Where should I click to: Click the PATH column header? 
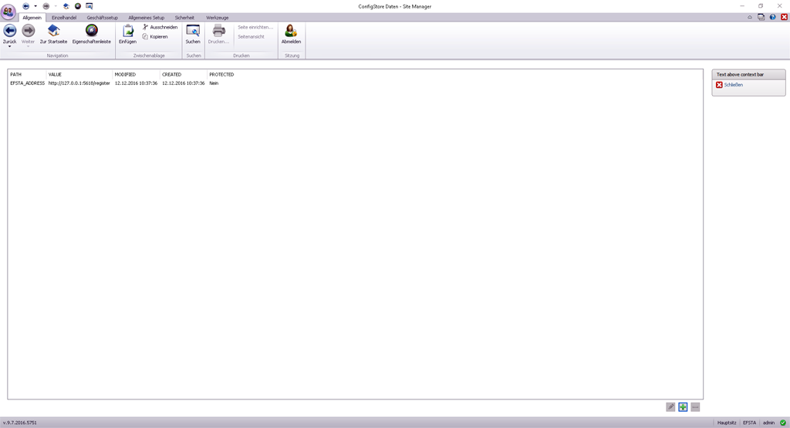click(x=16, y=75)
